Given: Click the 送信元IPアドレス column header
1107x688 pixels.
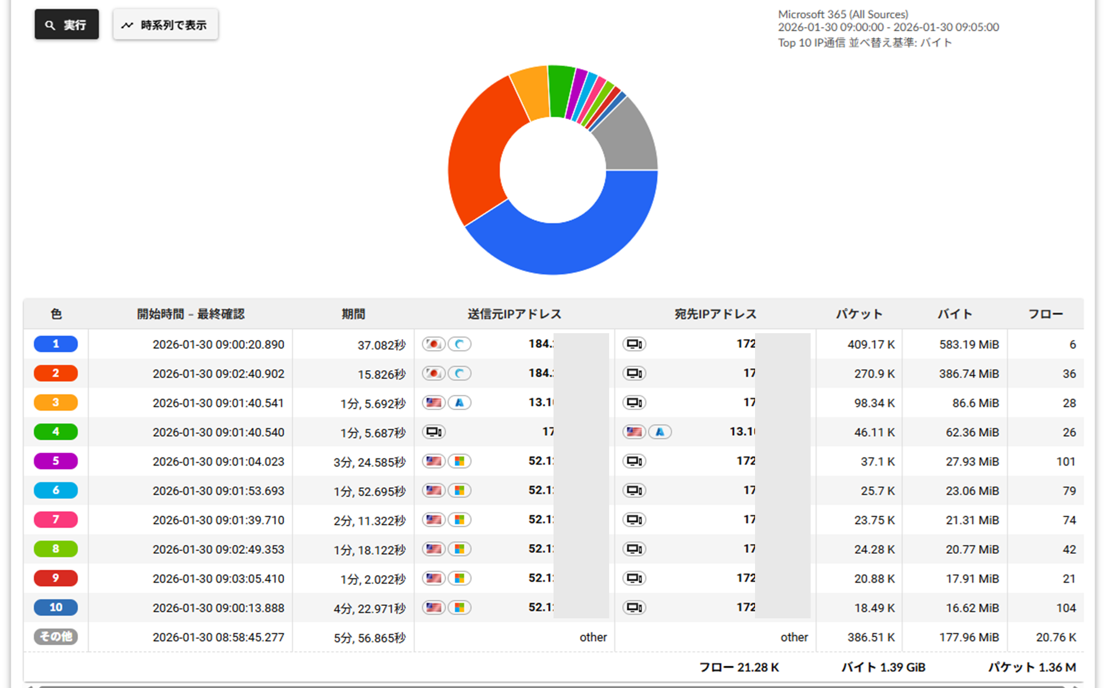Looking at the screenshot, I should pos(514,314).
